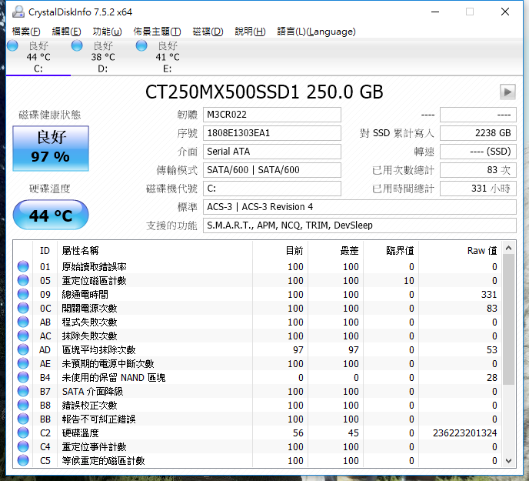Click the standard field ACS-3 Revision 4
The height and width of the screenshot is (481, 529).
pyautogui.click(x=360, y=207)
